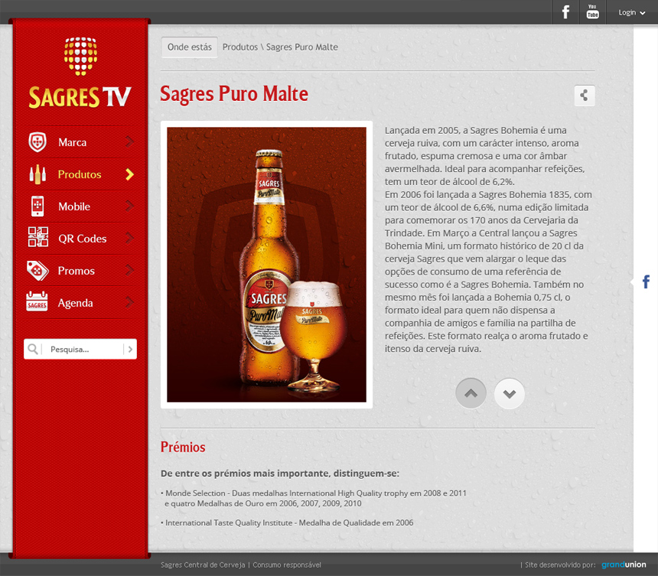Viewport: 658px width, 576px height.
Task: Open Consumo responsável footer link
Action: (287, 565)
